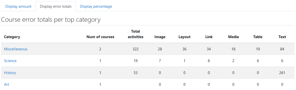
Task: Select Science link errors value 8
Action: click(209, 61)
